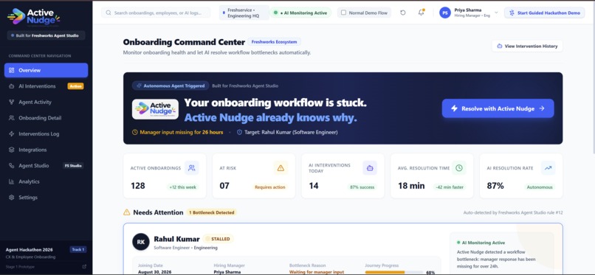595x275 pixels.
Task: Click the Analytics bar chart icon
Action: [x=11, y=181]
